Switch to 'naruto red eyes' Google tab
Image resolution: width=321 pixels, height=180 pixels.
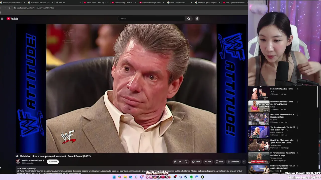point(207,2)
